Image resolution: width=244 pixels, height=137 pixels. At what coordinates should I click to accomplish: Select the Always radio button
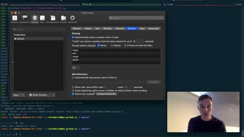pos(112,45)
